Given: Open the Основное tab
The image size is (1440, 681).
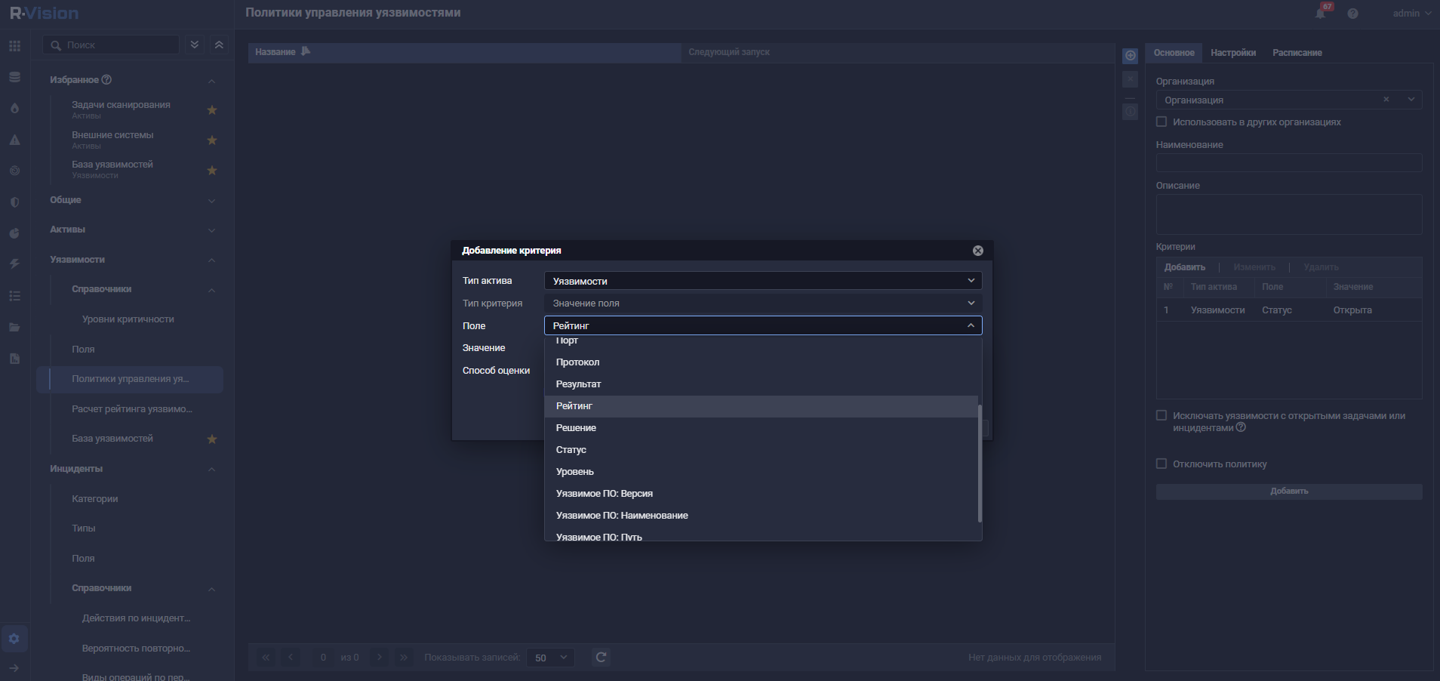Looking at the screenshot, I should coord(1174,53).
